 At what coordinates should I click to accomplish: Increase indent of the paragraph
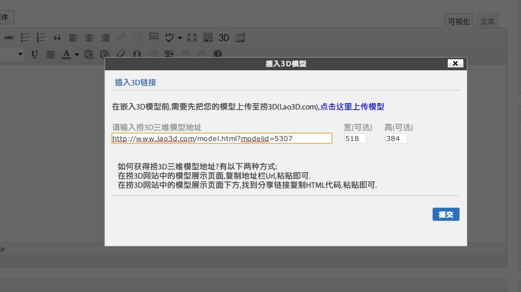(x=169, y=54)
